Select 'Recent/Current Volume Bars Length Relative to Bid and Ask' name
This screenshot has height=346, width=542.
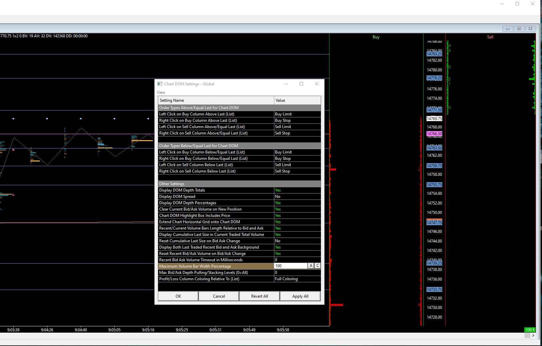click(x=216, y=228)
